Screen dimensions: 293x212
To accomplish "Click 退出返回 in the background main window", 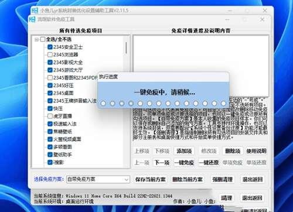I will (x=252, y=198).
